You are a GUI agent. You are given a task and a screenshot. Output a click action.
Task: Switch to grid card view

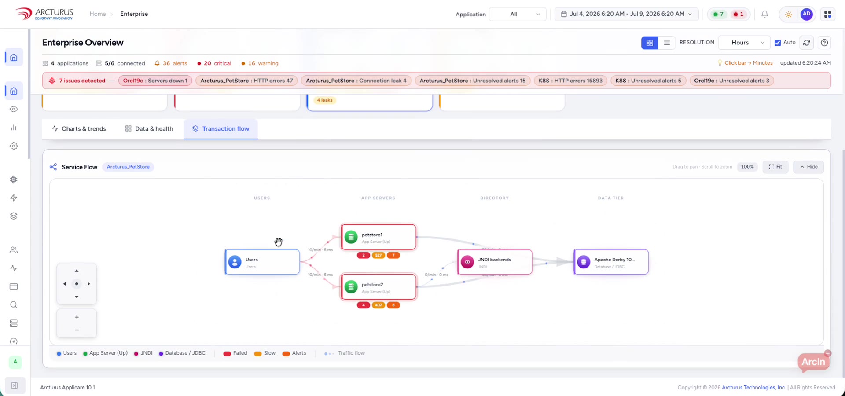pos(650,43)
